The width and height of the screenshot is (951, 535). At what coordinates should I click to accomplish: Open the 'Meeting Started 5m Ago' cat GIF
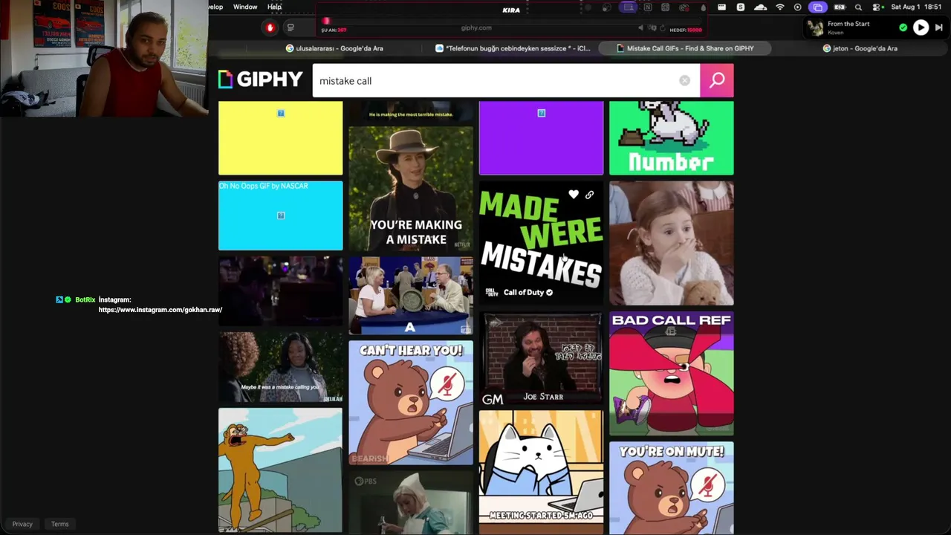(542, 473)
